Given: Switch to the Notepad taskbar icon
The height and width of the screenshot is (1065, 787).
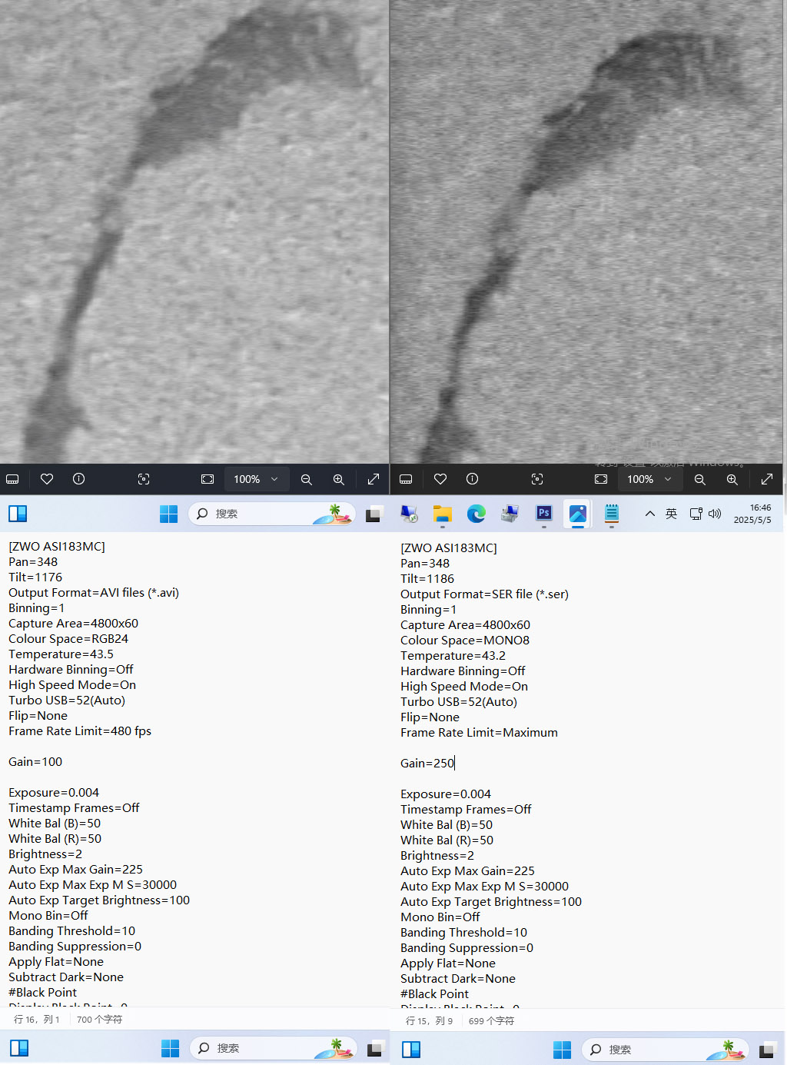Looking at the screenshot, I should pos(612,513).
